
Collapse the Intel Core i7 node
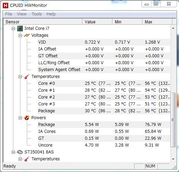click(13, 28)
